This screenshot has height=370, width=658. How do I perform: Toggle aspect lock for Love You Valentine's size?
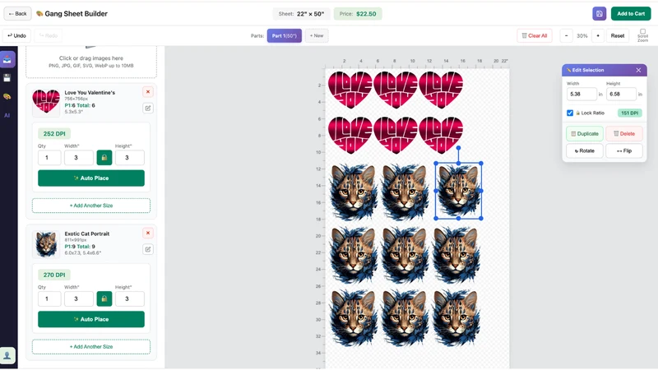point(104,158)
